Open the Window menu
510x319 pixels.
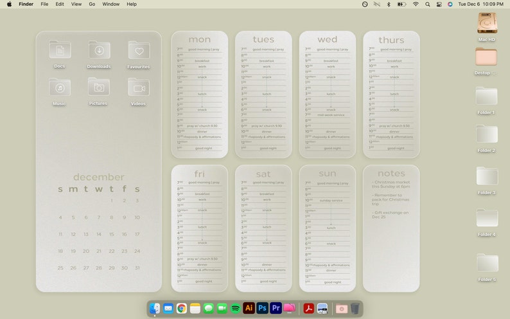tap(111, 5)
